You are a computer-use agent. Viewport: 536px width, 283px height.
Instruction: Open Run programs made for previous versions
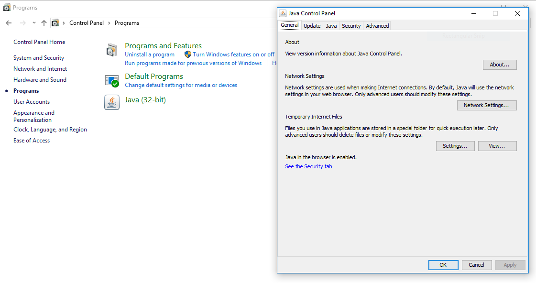click(x=193, y=63)
